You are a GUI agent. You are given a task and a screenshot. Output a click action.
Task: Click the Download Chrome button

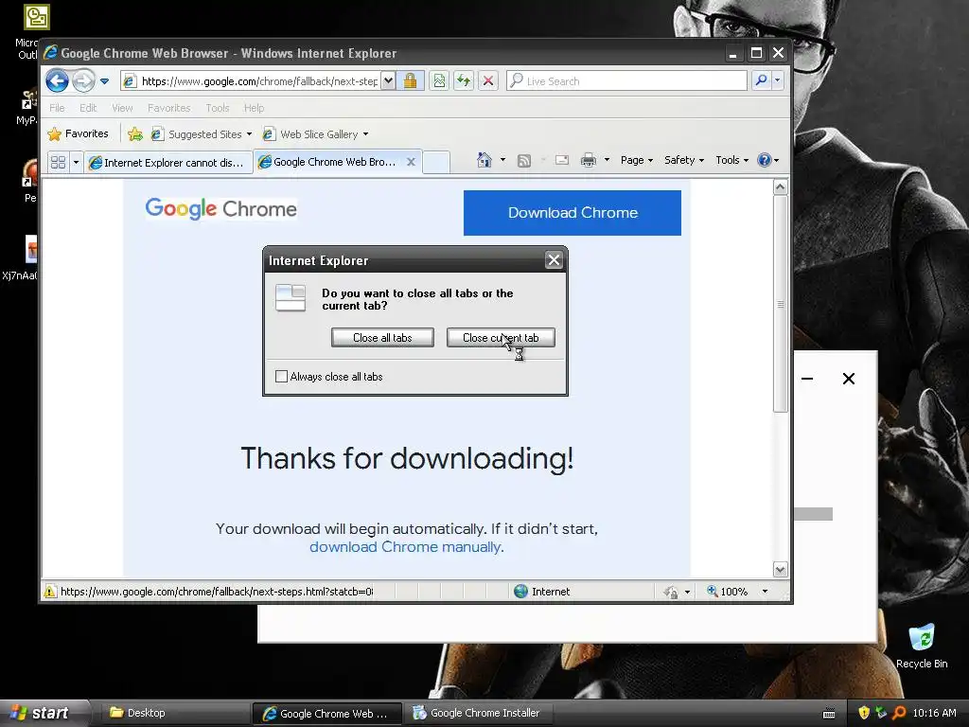pyautogui.click(x=573, y=213)
